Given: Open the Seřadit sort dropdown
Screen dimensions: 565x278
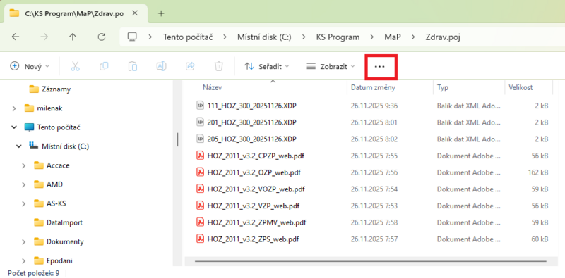Looking at the screenshot, I should pos(267,66).
